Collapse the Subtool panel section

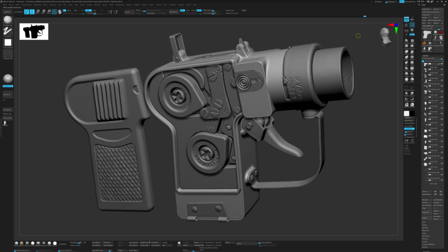pyautogui.click(x=426, y=56)
